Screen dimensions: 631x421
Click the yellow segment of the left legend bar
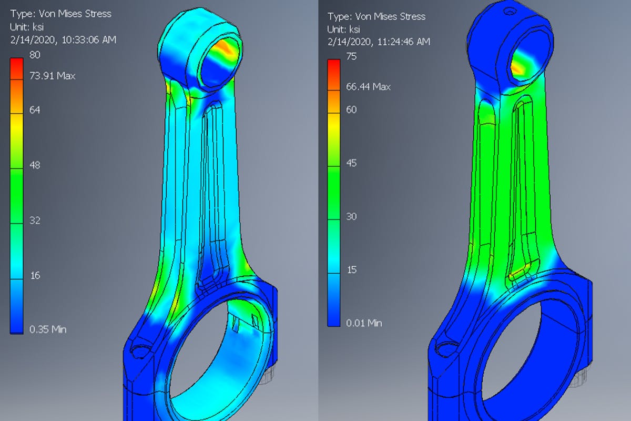coord(16,126)
